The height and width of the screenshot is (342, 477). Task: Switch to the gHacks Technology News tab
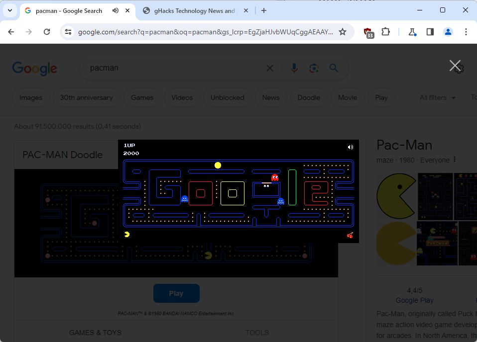tap(195, 11)
